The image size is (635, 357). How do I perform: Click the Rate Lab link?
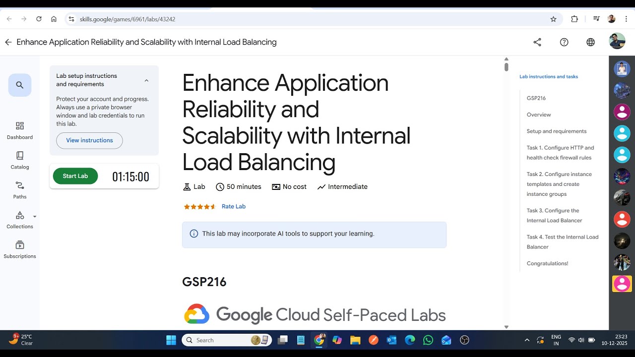tap(234, 206)
